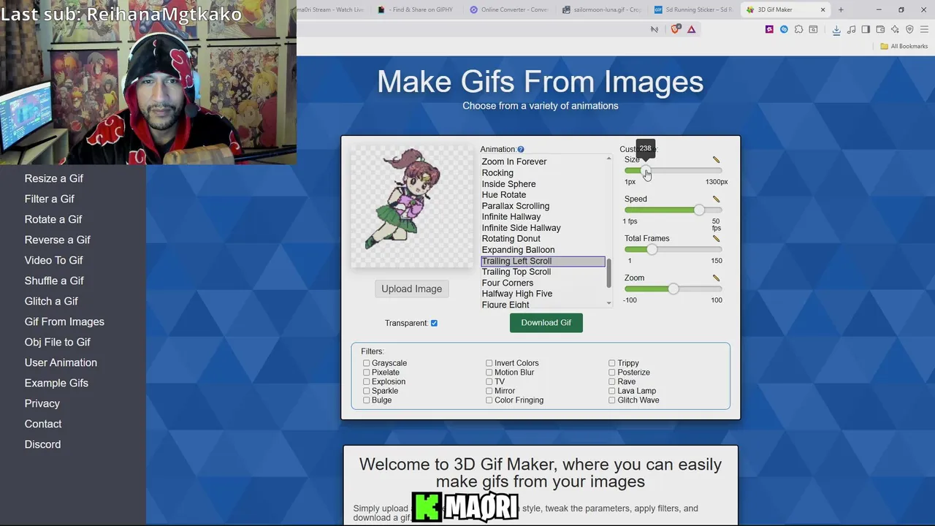Screen dimensions: 935x526
Task: Open the Animation help question-mark icon
Action: coord(521,150)
